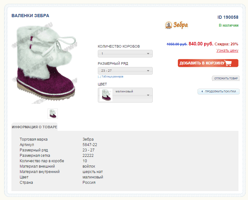Click the В наличии availability status

point(228,25)
